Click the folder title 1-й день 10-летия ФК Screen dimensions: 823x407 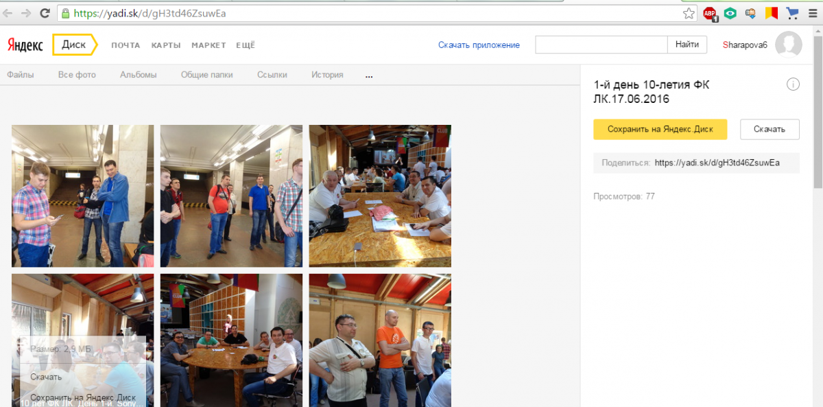click(652, 92)
